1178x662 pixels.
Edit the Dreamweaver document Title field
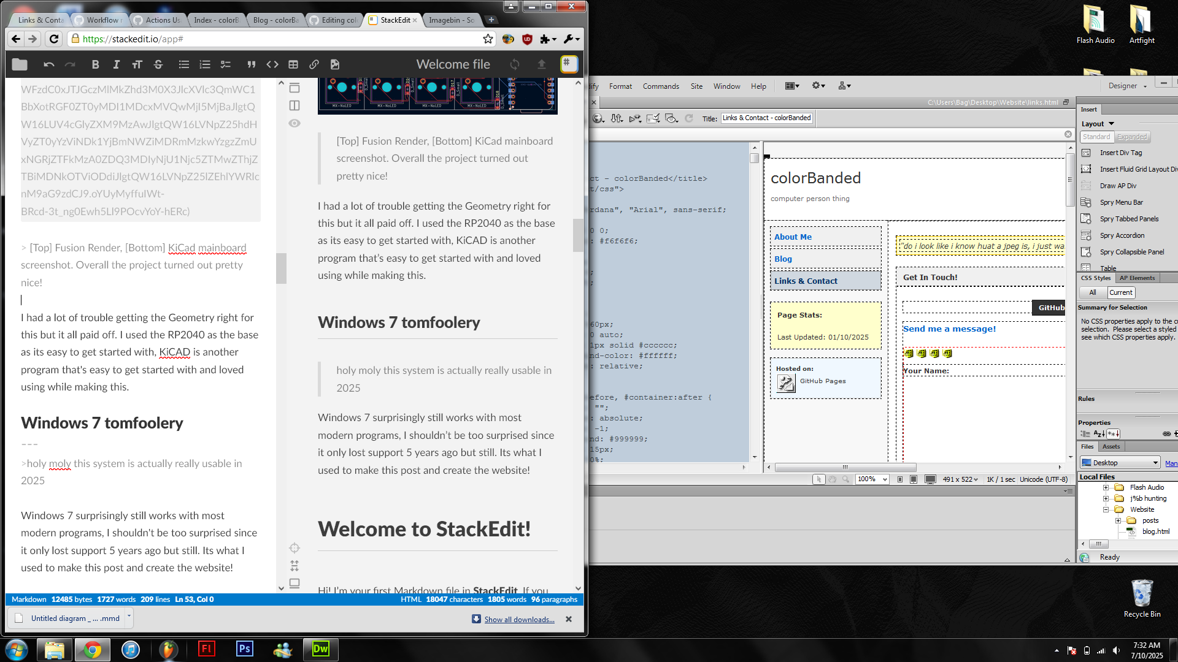click(x=767, y=118)
